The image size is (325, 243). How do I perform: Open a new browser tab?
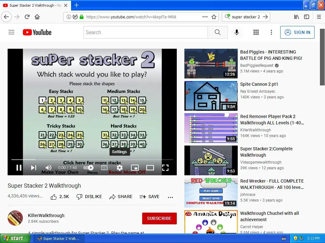(76, 5)
